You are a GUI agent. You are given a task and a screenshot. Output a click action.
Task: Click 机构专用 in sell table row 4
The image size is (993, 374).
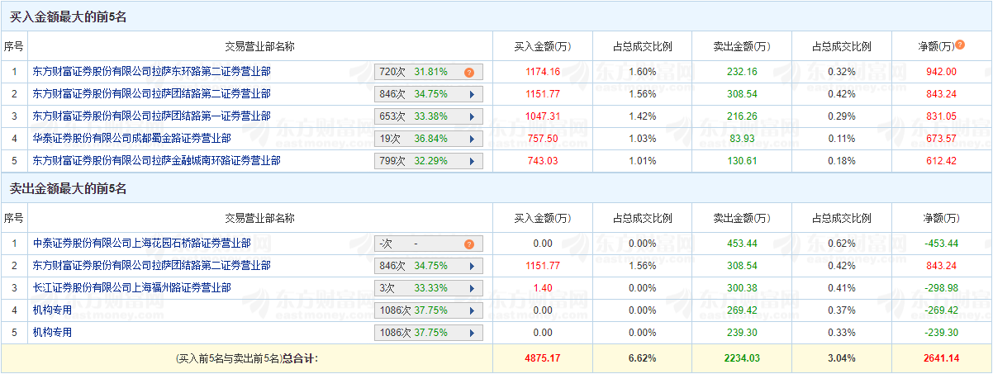tap(52, 310)
